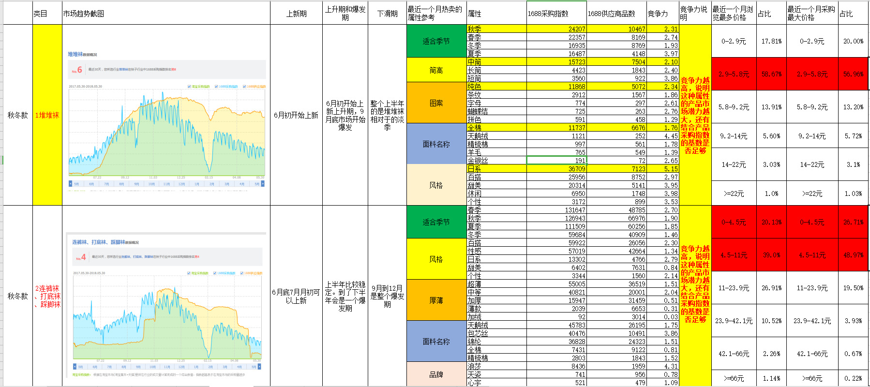Select the red 56.96% share cell
Viewport: 870px width, 387px height.
[853, 74]
